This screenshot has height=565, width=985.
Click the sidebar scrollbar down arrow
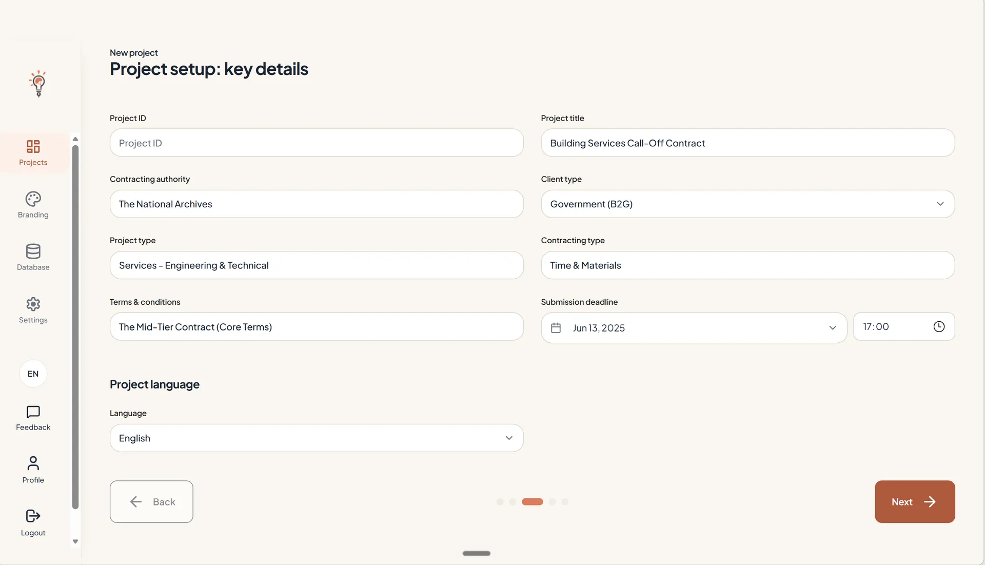pos(75,542)
